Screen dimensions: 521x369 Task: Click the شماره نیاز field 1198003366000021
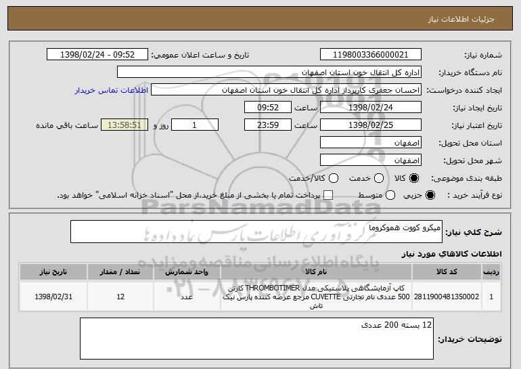pos(371,55)
